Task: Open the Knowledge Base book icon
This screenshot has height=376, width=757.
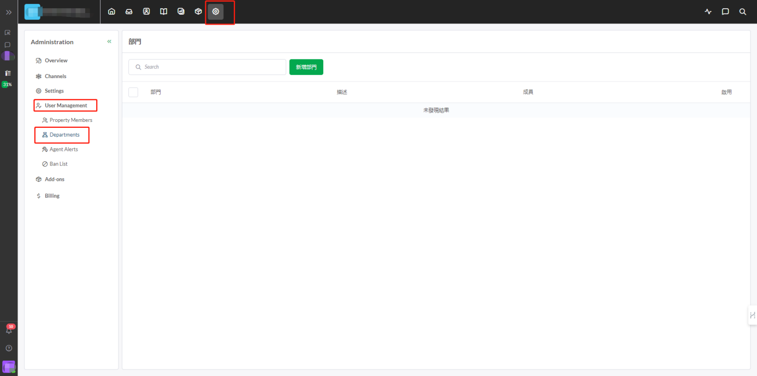Action: coord(163,11)
